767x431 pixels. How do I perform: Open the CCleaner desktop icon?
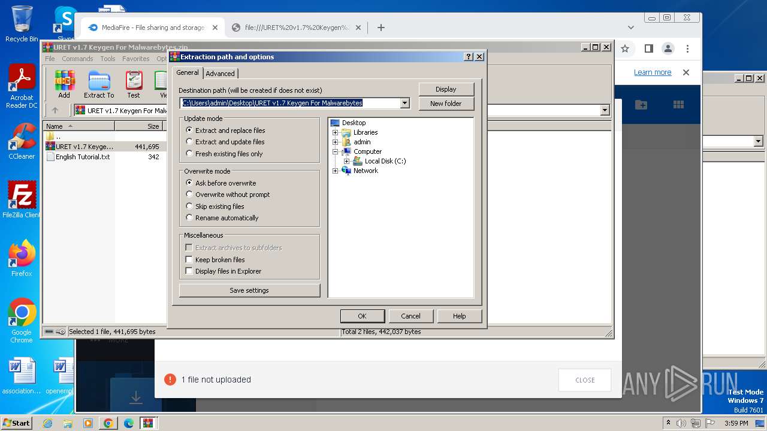click(x=22, y=141)
